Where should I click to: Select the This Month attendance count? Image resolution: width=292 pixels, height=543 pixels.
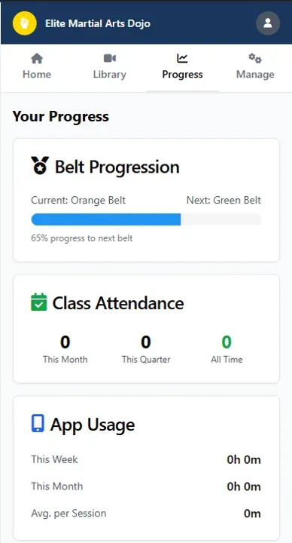coord(65,342)
